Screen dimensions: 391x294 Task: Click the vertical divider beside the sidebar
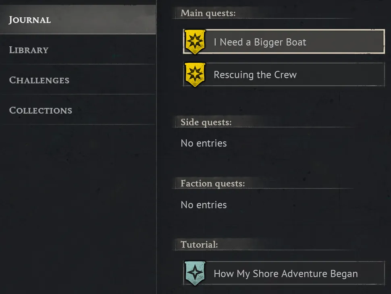pyautogui.click(x=156, y=181)
